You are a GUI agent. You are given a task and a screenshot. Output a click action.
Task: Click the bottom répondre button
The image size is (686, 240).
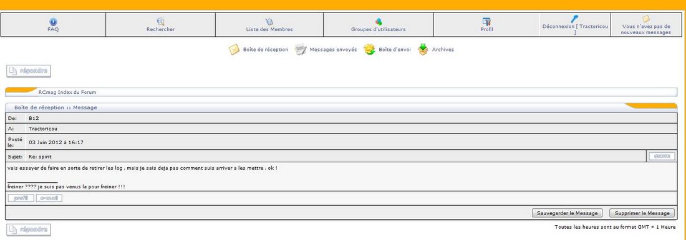click(29, 229)
